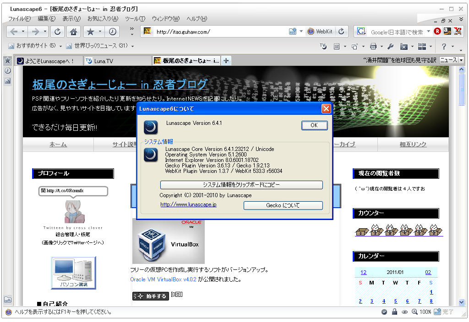Screen dimensions: 469x322
Task: Click the zoom magnifier 100% indicator
Action: (421, 312)
